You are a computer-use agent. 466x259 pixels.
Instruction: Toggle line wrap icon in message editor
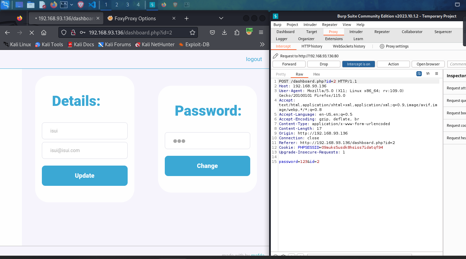coord(419,74)
